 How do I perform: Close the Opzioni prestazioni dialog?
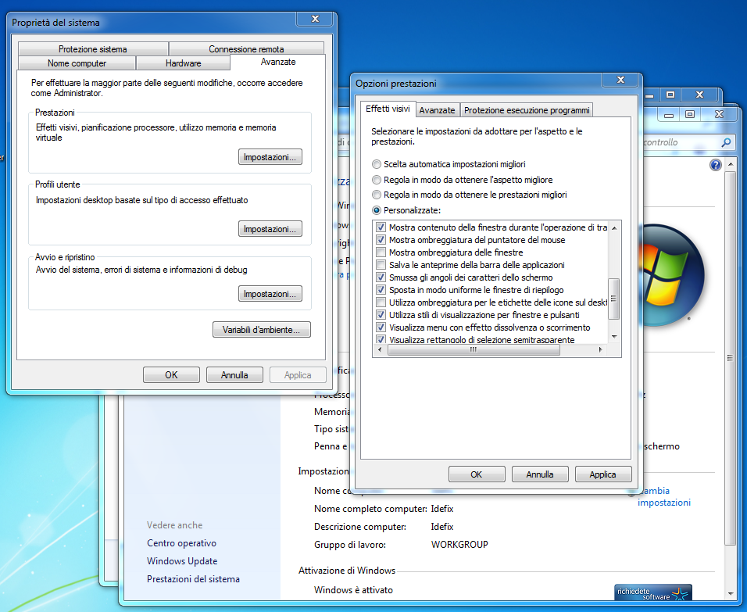tap(621, 81)
